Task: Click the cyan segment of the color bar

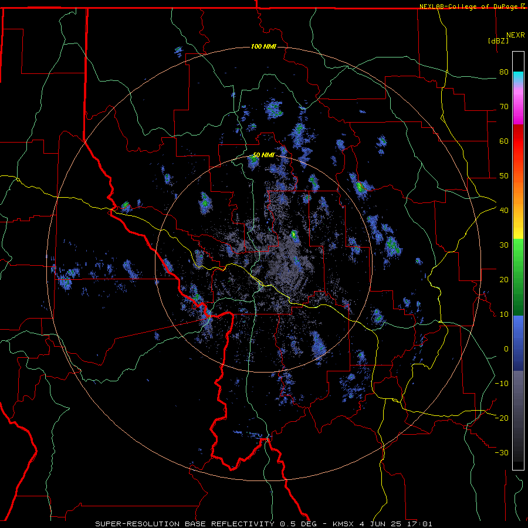Action: pyautogui.click(x=518, y=77)
